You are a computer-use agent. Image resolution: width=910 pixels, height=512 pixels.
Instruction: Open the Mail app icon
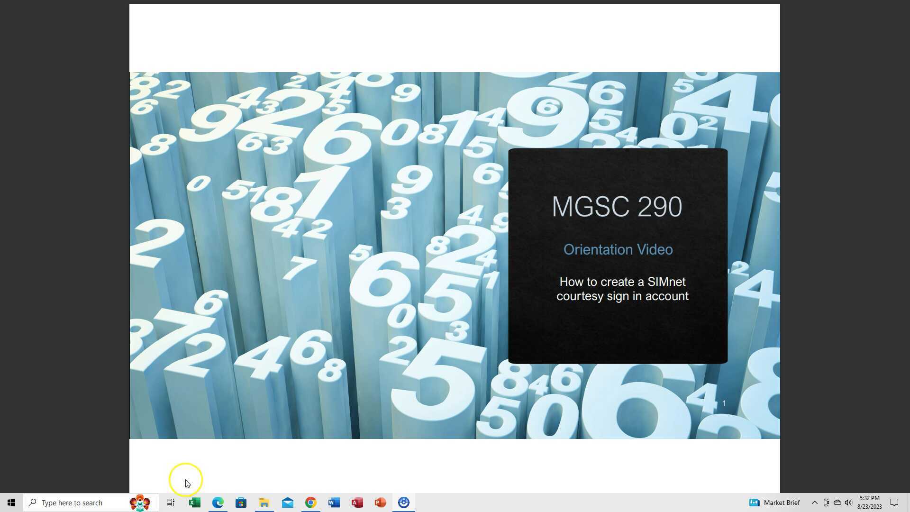(x=287, y=503)
